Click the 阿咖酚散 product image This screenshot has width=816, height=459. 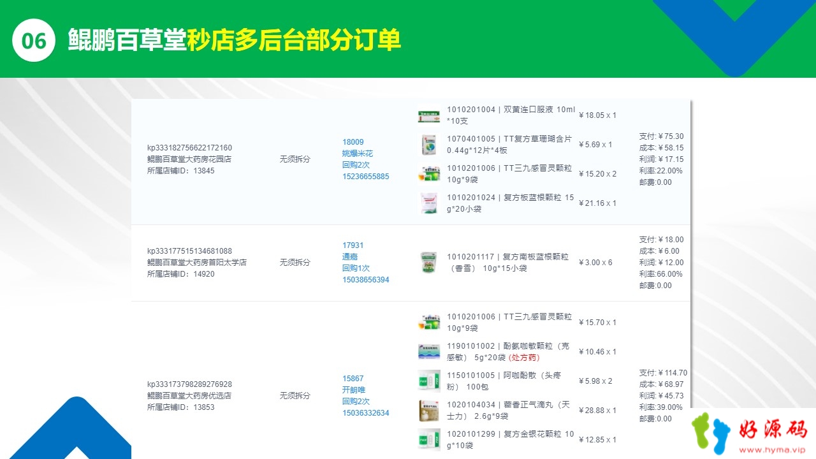(429, 381)
